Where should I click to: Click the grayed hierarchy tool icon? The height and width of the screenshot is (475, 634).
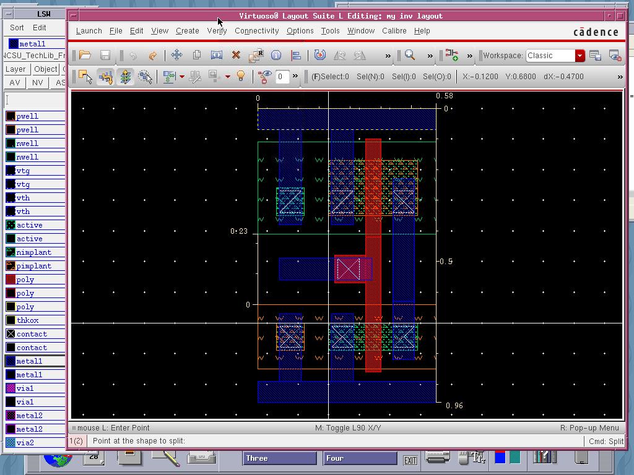[x=214, y=76]
